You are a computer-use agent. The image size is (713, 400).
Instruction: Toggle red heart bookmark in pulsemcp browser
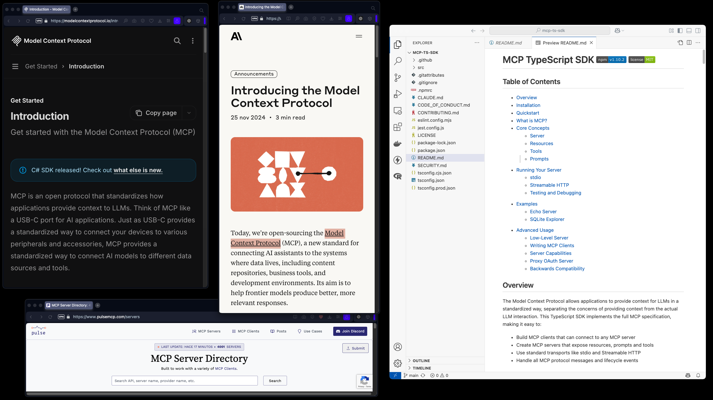(321, 317)
